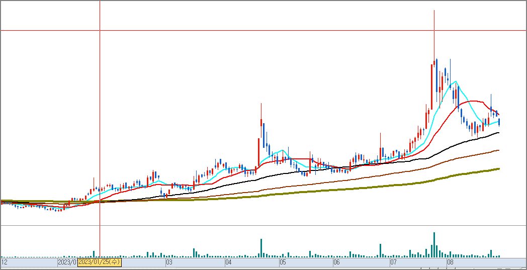Select the "06" month label on date axis
The image size is (527, 270).
point(337,262)
